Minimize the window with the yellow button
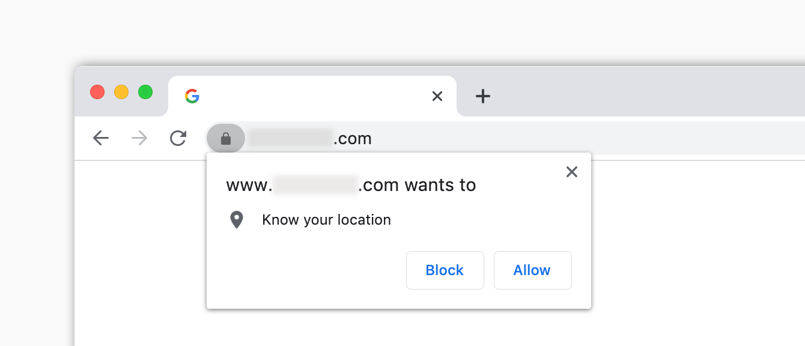Screen dimensions: 805x346 tap(121, 92)
